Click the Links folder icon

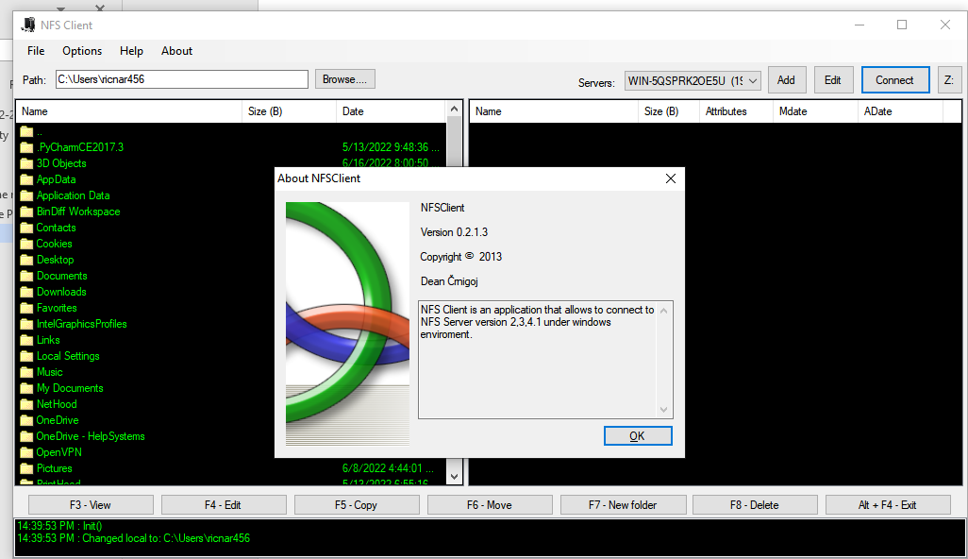[x=26, y=340]
